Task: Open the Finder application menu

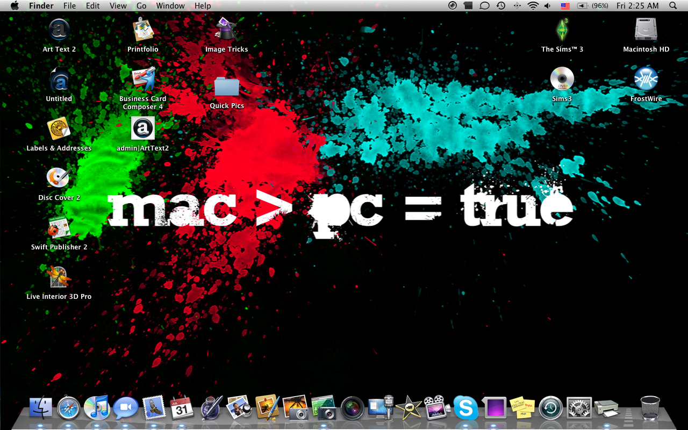Action: [41, 6]
